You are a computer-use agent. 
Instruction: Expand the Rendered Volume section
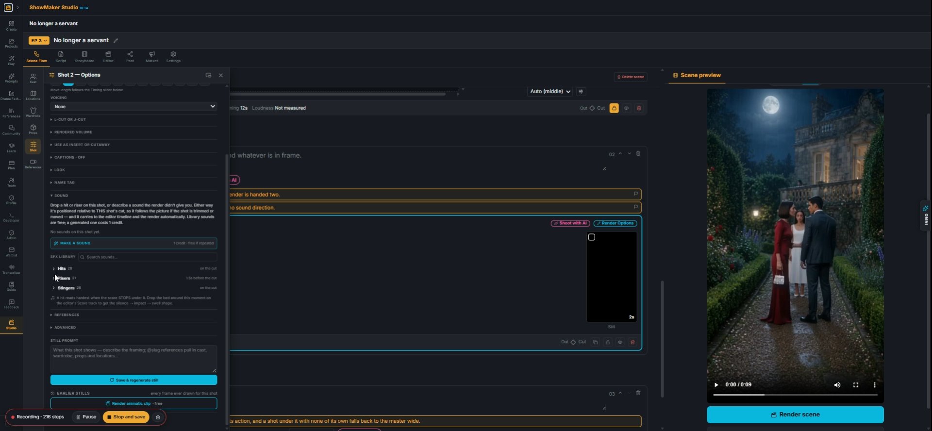[x=133, y=132]
